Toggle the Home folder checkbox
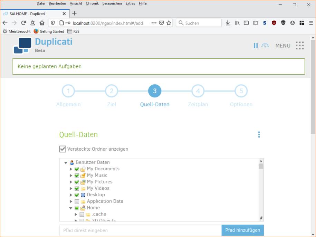 pyautogui.click(x=77, y=208)
